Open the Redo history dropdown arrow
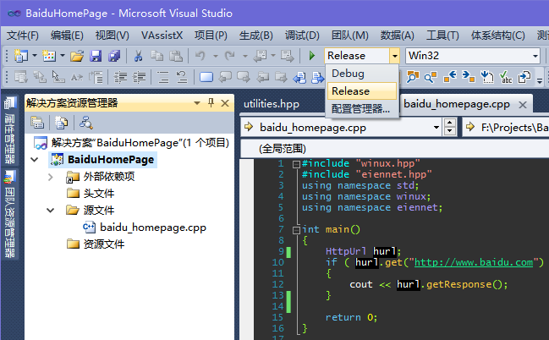The image size is (549, 340). pyautogui.click(x=245, y=56)
